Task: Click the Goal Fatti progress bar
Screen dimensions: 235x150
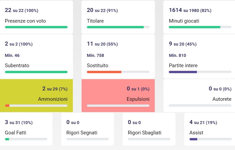Action: click(x=26, y=139)
